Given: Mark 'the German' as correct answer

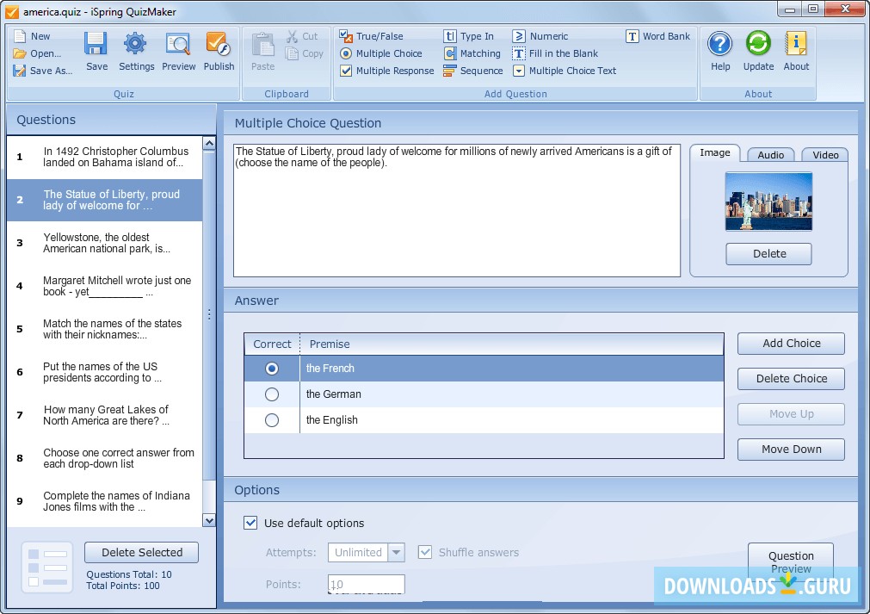Looking at the screenshot, I should [272, 394].
